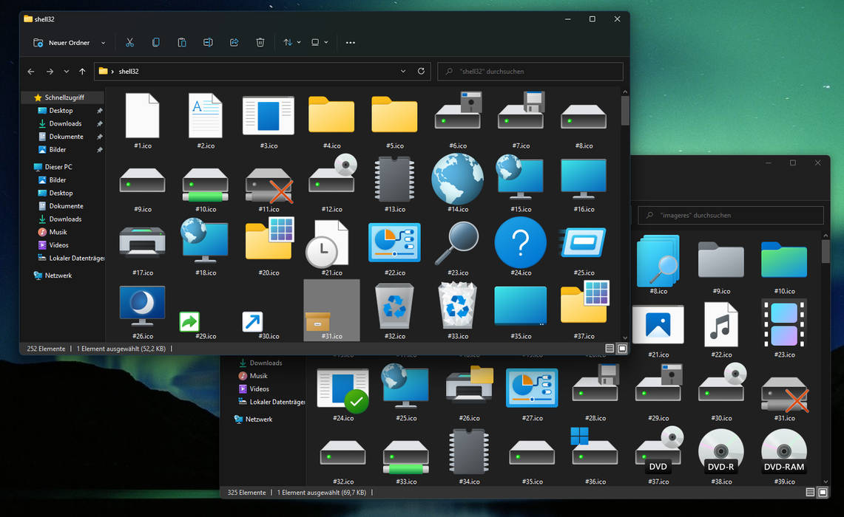Open the Neuer Ordner dropdown button
The height and width of the screenshot is (517, 844).
click(70, 42)
